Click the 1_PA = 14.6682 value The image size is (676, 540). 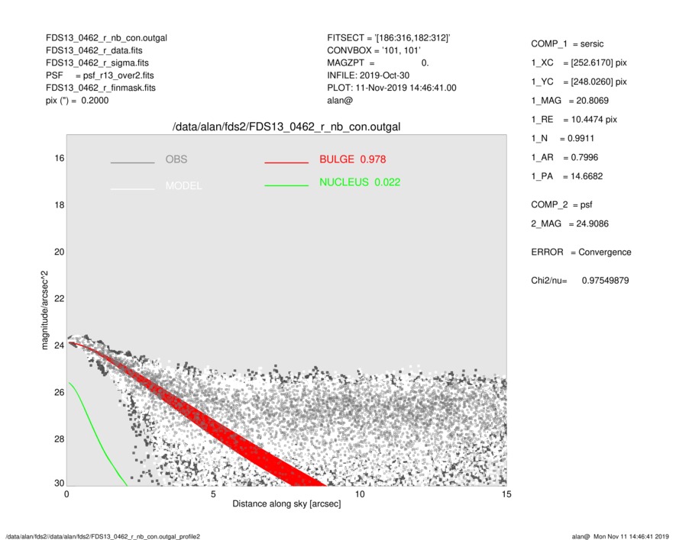(567, 176)
